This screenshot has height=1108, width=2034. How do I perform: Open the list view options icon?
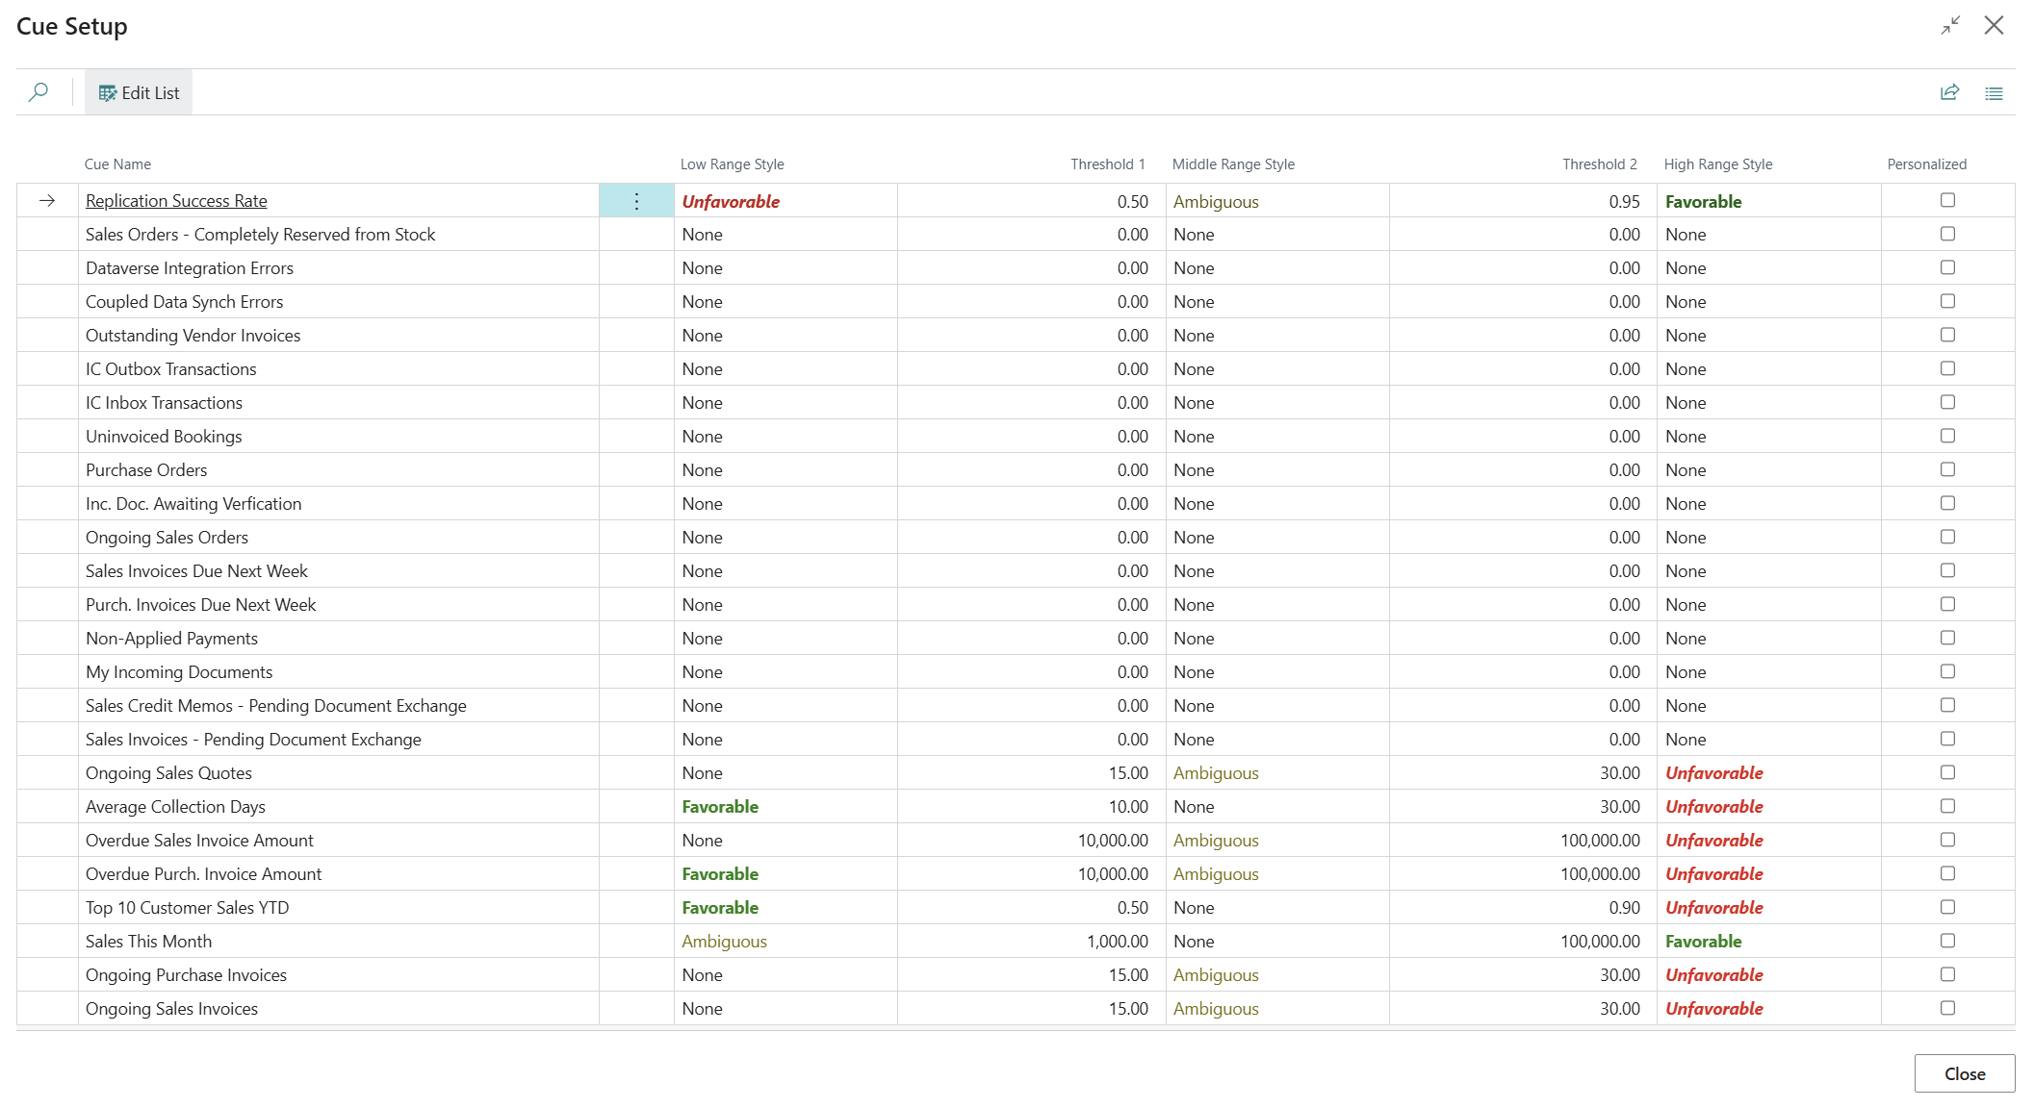(1994, 93)
